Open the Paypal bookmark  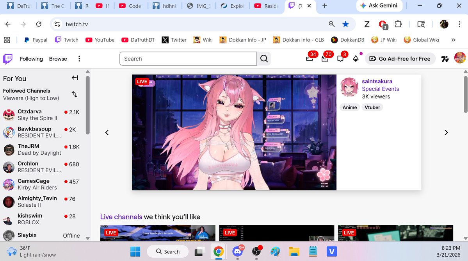36,40
